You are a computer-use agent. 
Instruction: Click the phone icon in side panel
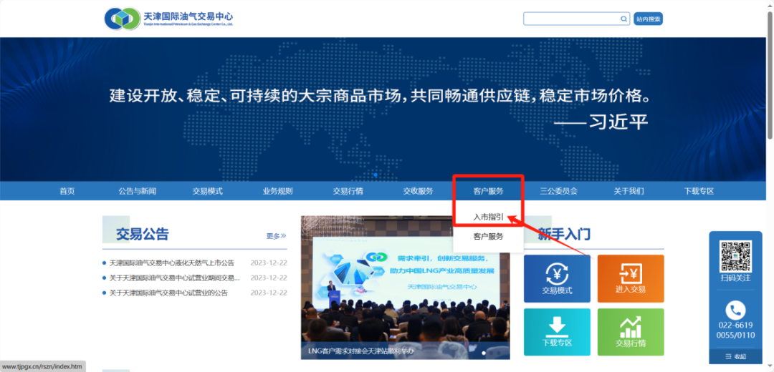pos(735,310)
